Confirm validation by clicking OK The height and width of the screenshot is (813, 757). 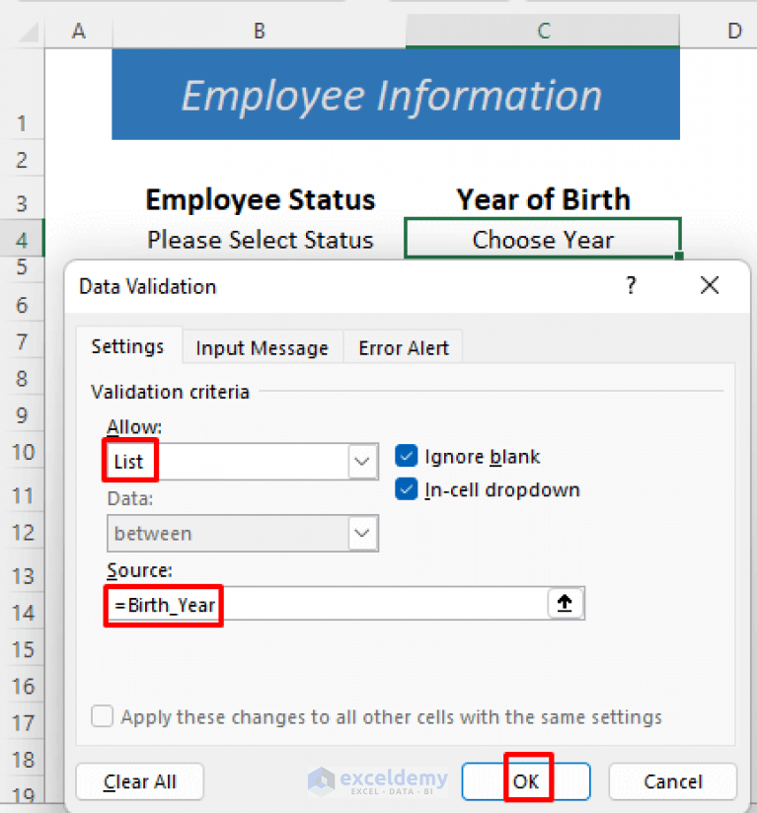pyautogui.click(x=525, y=780)
